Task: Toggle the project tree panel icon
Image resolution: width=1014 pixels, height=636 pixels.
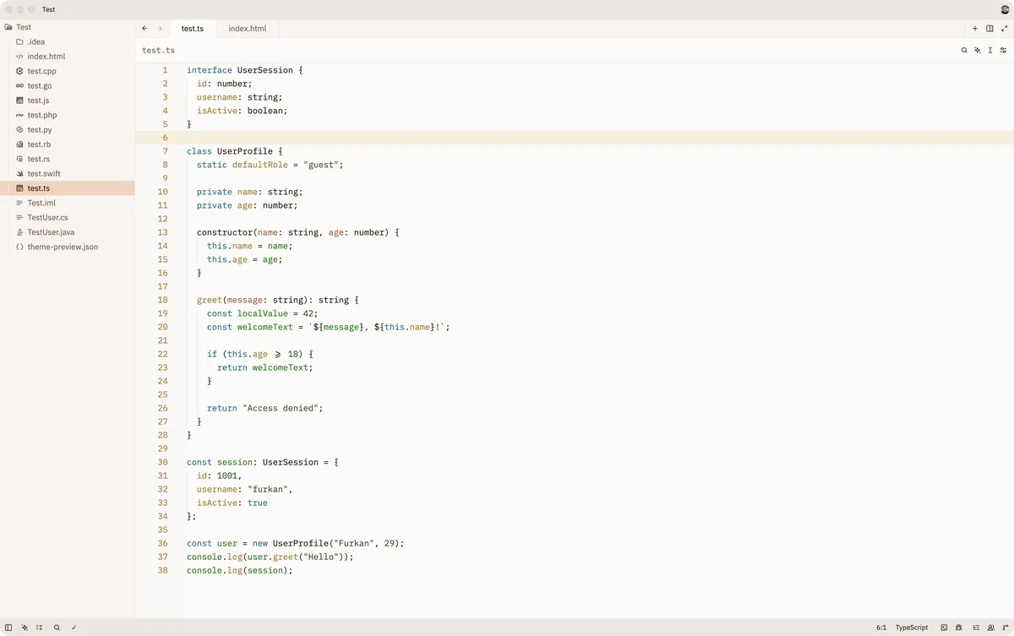Action: pyautogui.click(x=40, y=628)
